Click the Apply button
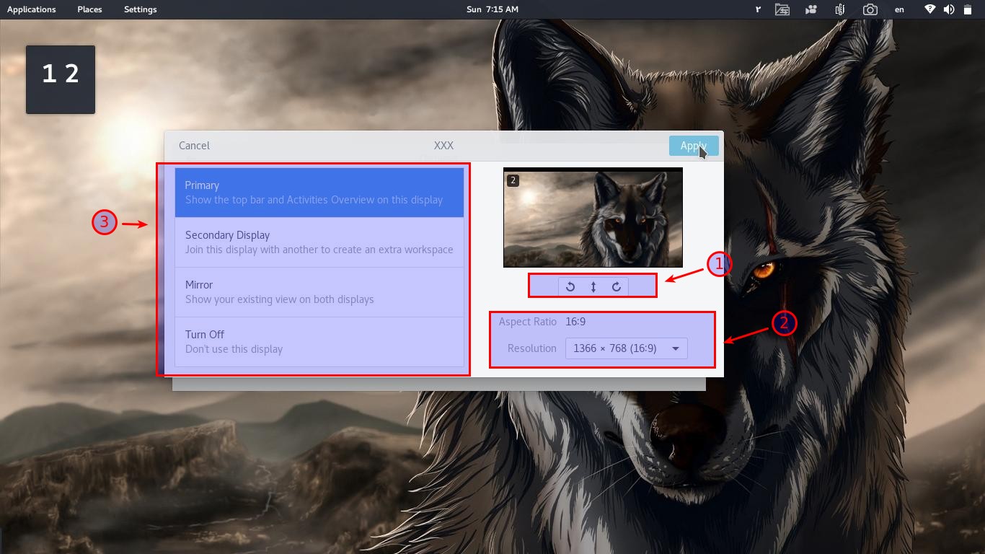This screenshot has width=985, height=554. 694,146
